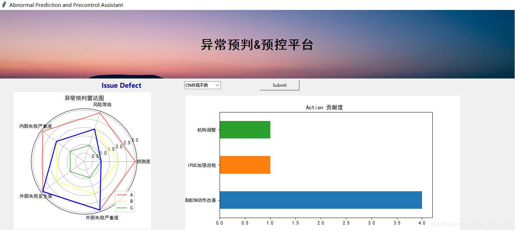Click the 机构调整 bar label

[207, 130]
